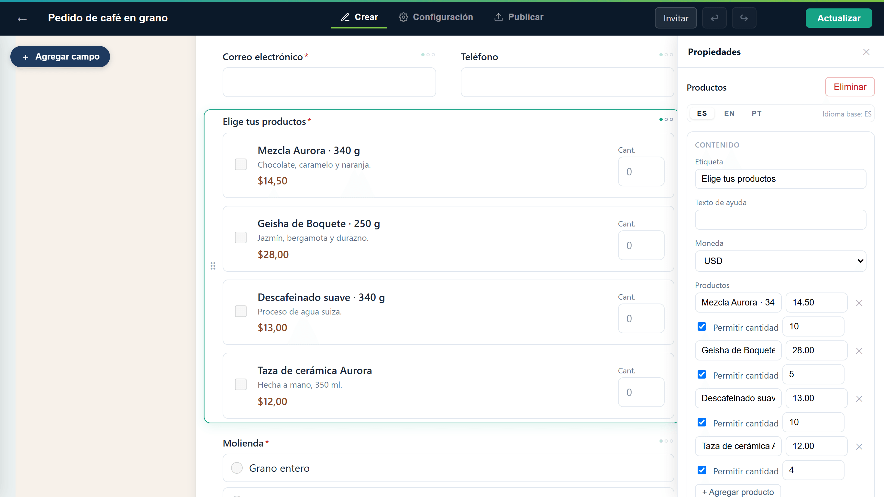Check the Geisha de Boquete product checkbox

[240, 237]
